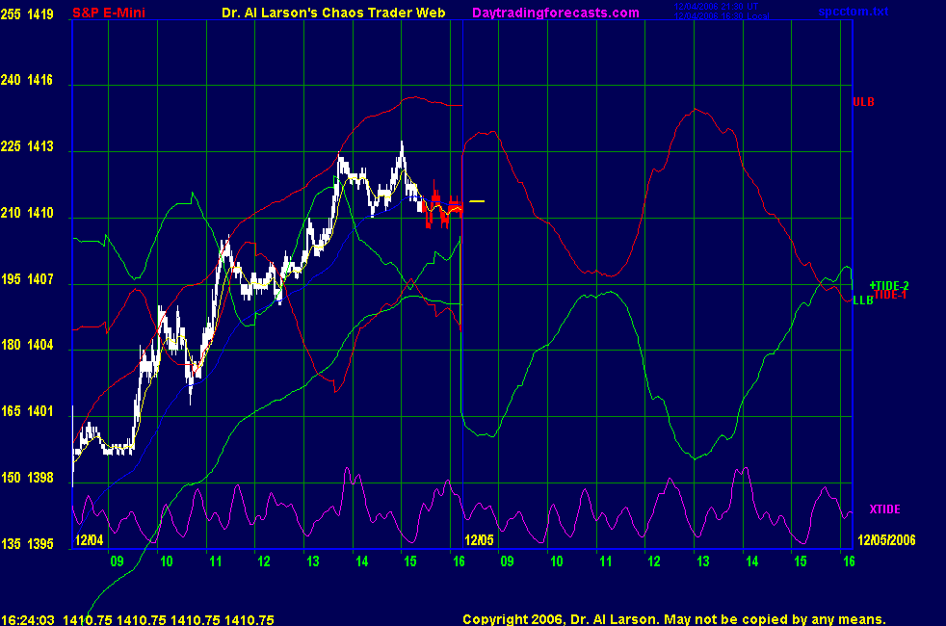
Task: Click the copyright notice text
Action: pos(673,620)
